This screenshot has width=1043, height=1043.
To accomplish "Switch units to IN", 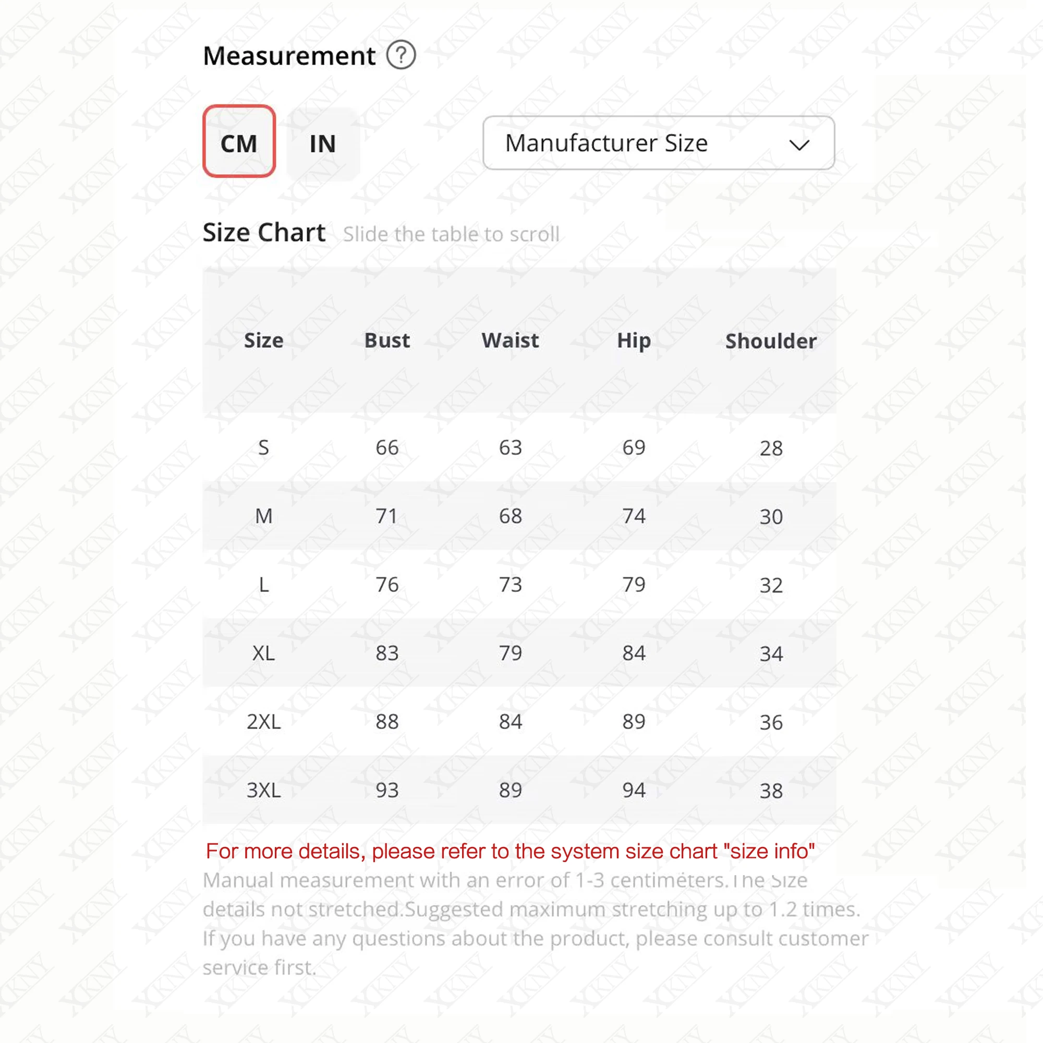I will click(x=322, y=143).
